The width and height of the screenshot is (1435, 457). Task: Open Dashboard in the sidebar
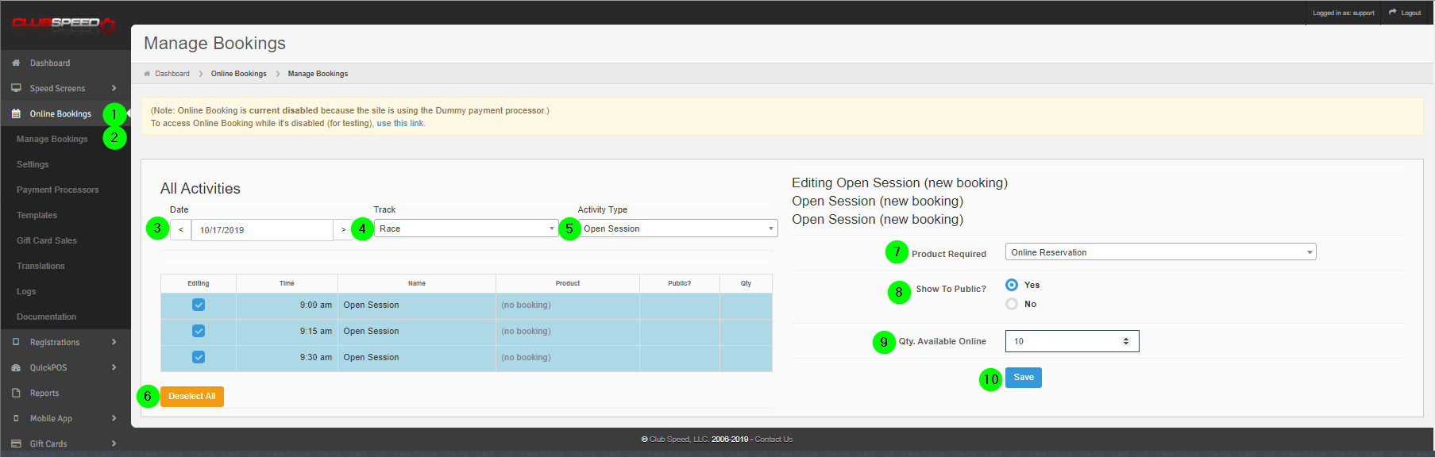[x=50, y=63]
